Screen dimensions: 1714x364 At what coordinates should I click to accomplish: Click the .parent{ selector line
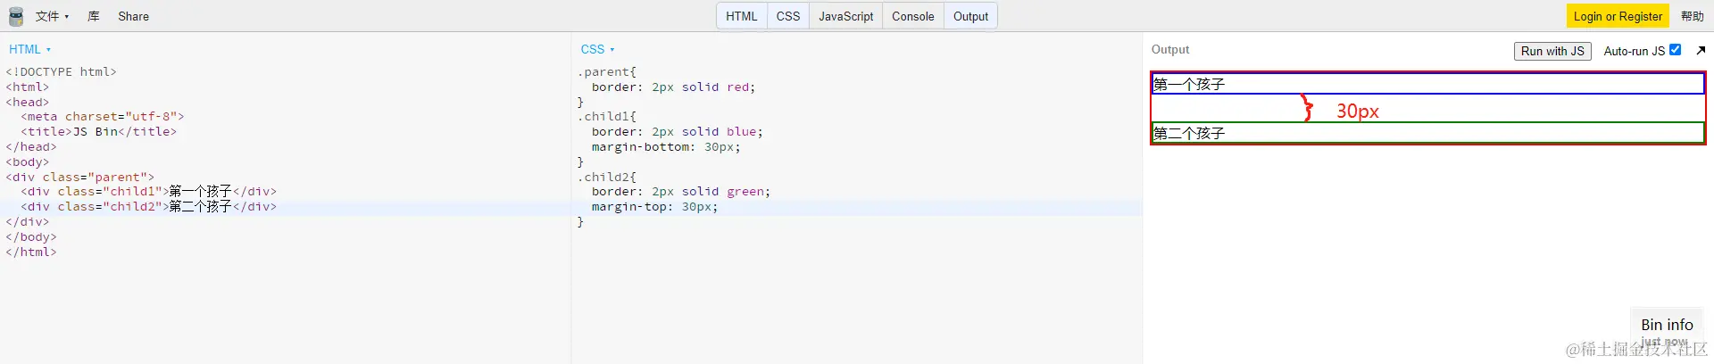point(607,72)
